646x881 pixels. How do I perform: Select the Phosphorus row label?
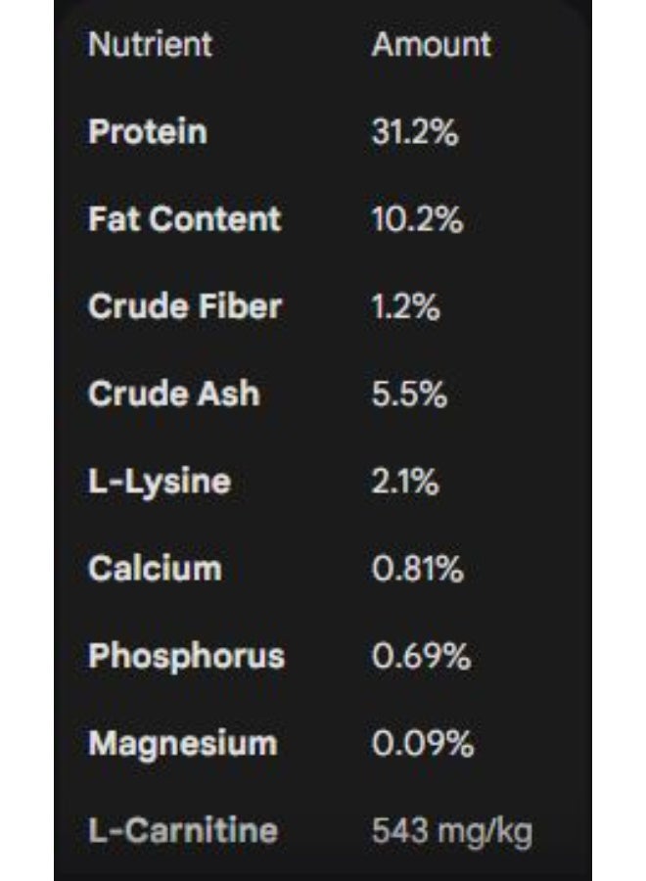186,656
